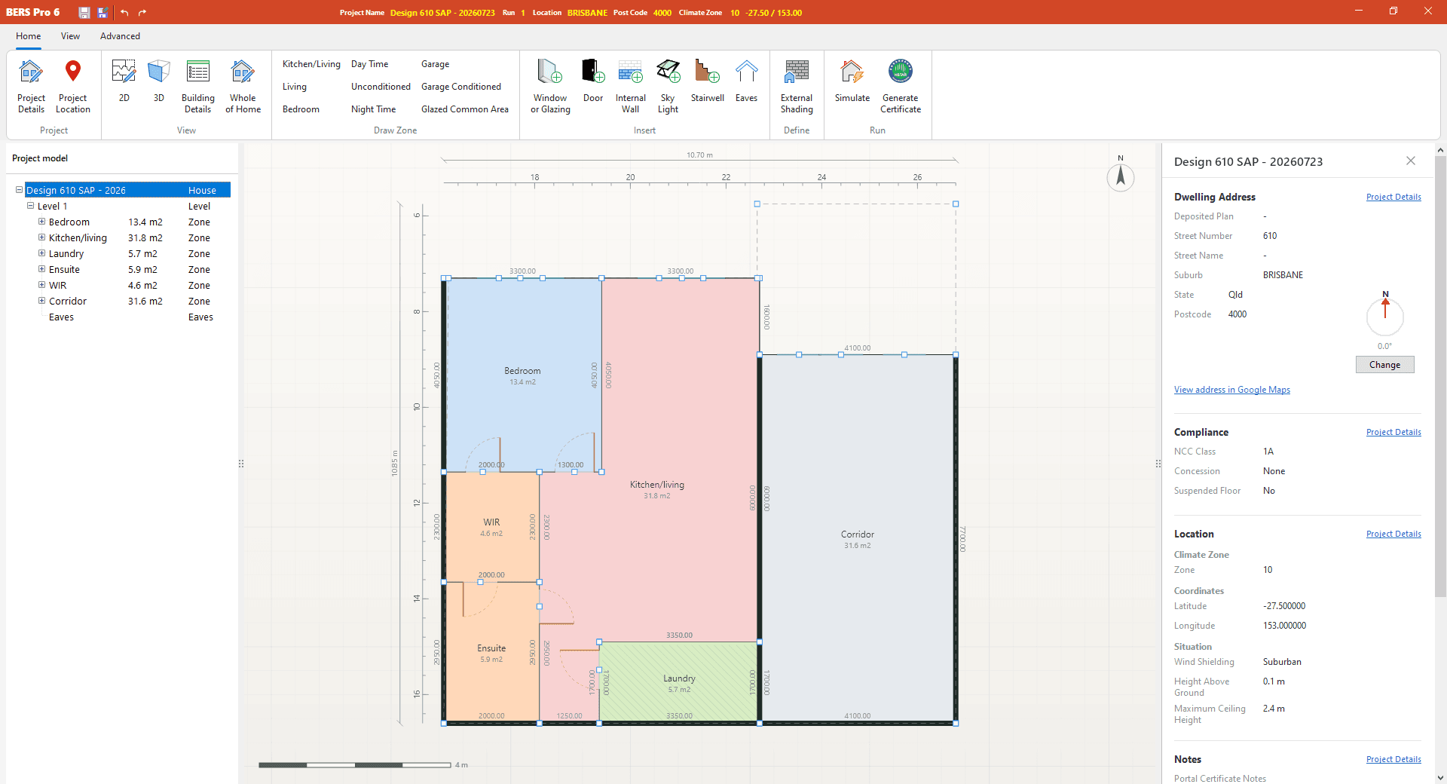Insert a Stairwell
The height and width of the screenshot is (784, 1447).
pos(707,81)
